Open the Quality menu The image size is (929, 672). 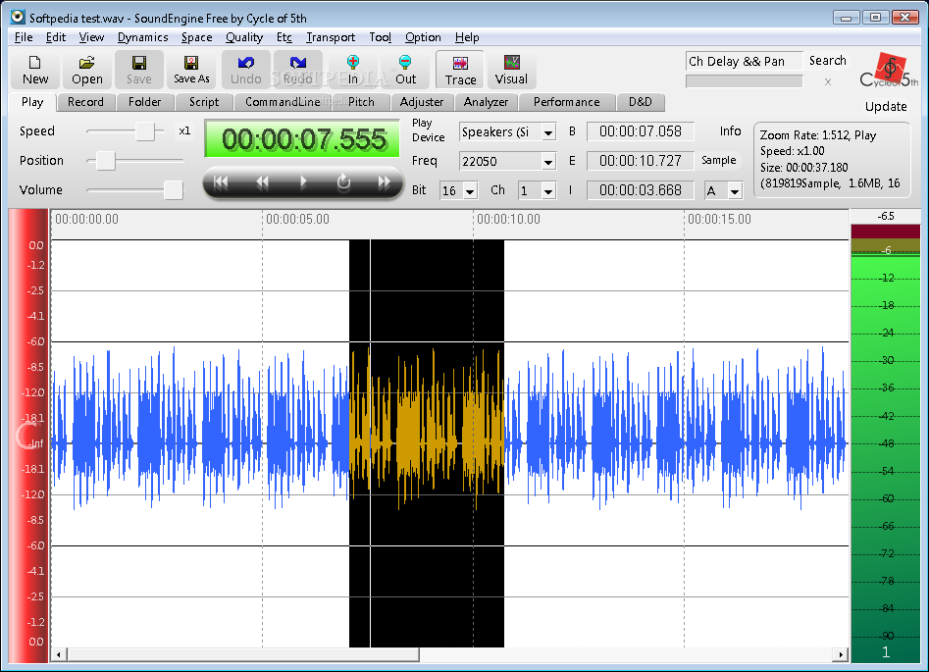click(244, 37)
